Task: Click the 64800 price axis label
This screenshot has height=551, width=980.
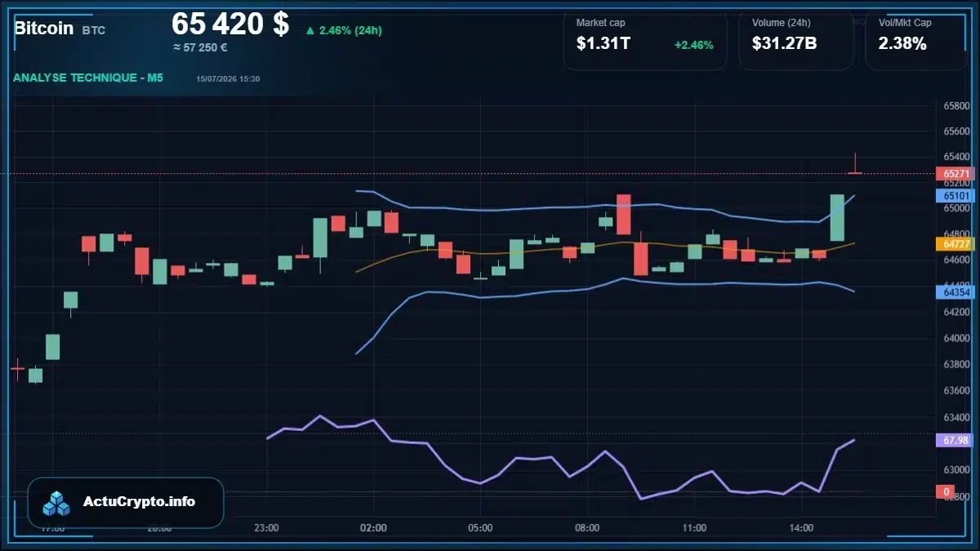Action: pyautogui.click(x=956, y=234)
